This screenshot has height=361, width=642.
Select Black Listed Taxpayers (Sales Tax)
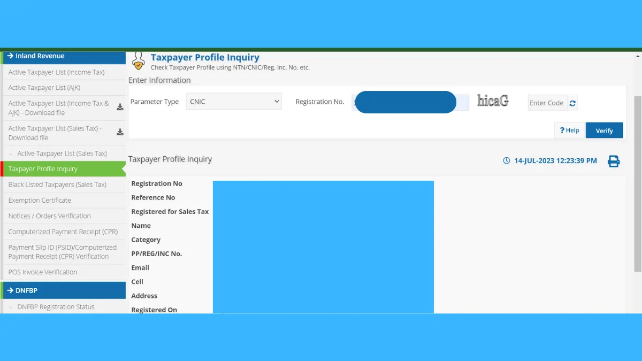[57, 185]
